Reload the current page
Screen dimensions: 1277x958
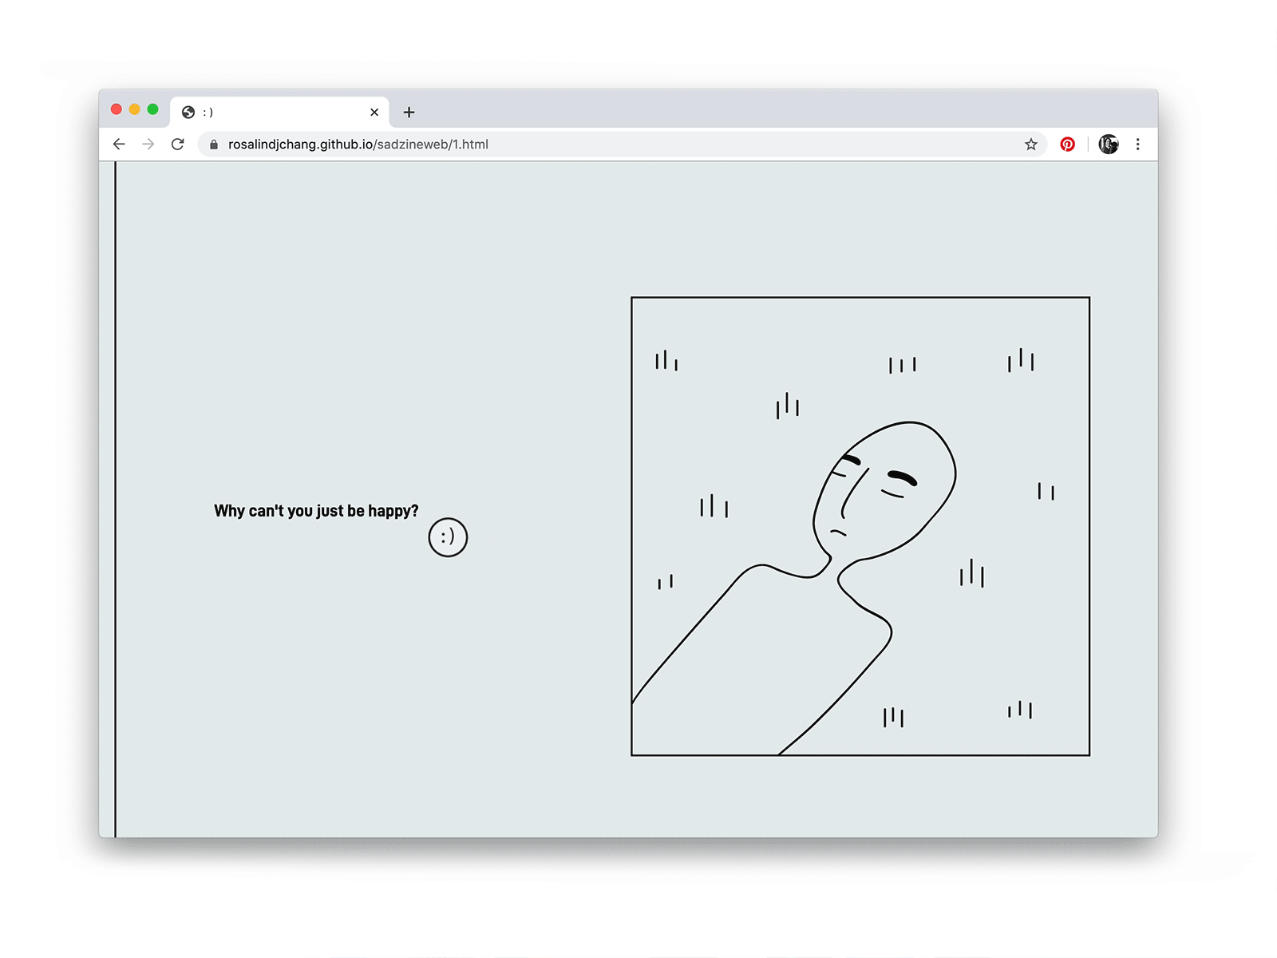pos(178,144)
